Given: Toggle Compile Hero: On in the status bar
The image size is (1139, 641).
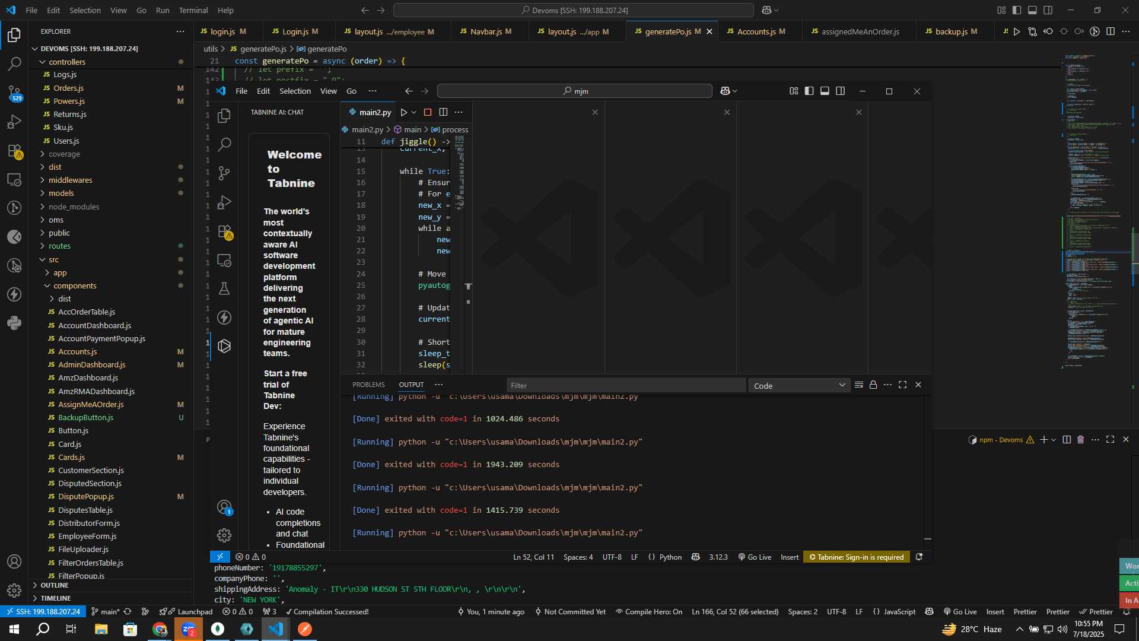Looking at the screenshot, I should point(648,612).
